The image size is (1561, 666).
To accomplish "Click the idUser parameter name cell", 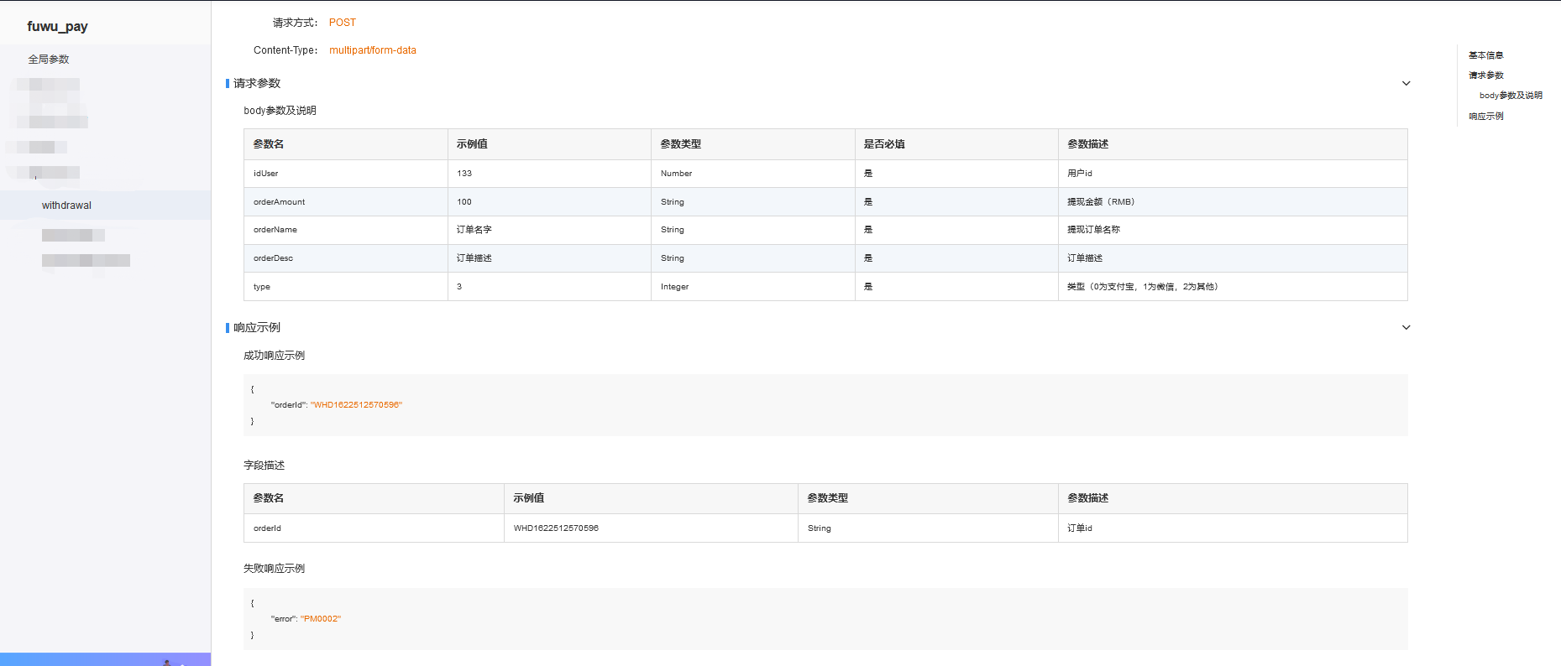I will click(345, 174).
